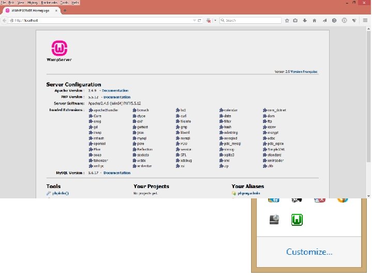Open the phpinfo() tool link
Screen dimensions: 372x279
60,193
